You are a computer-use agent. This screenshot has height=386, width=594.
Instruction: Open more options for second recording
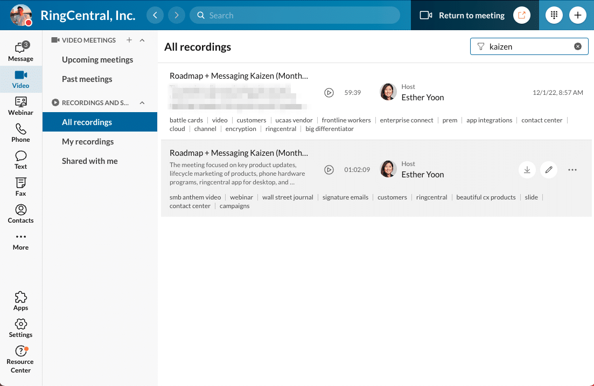pyautogui.click(x=572, y=170)
